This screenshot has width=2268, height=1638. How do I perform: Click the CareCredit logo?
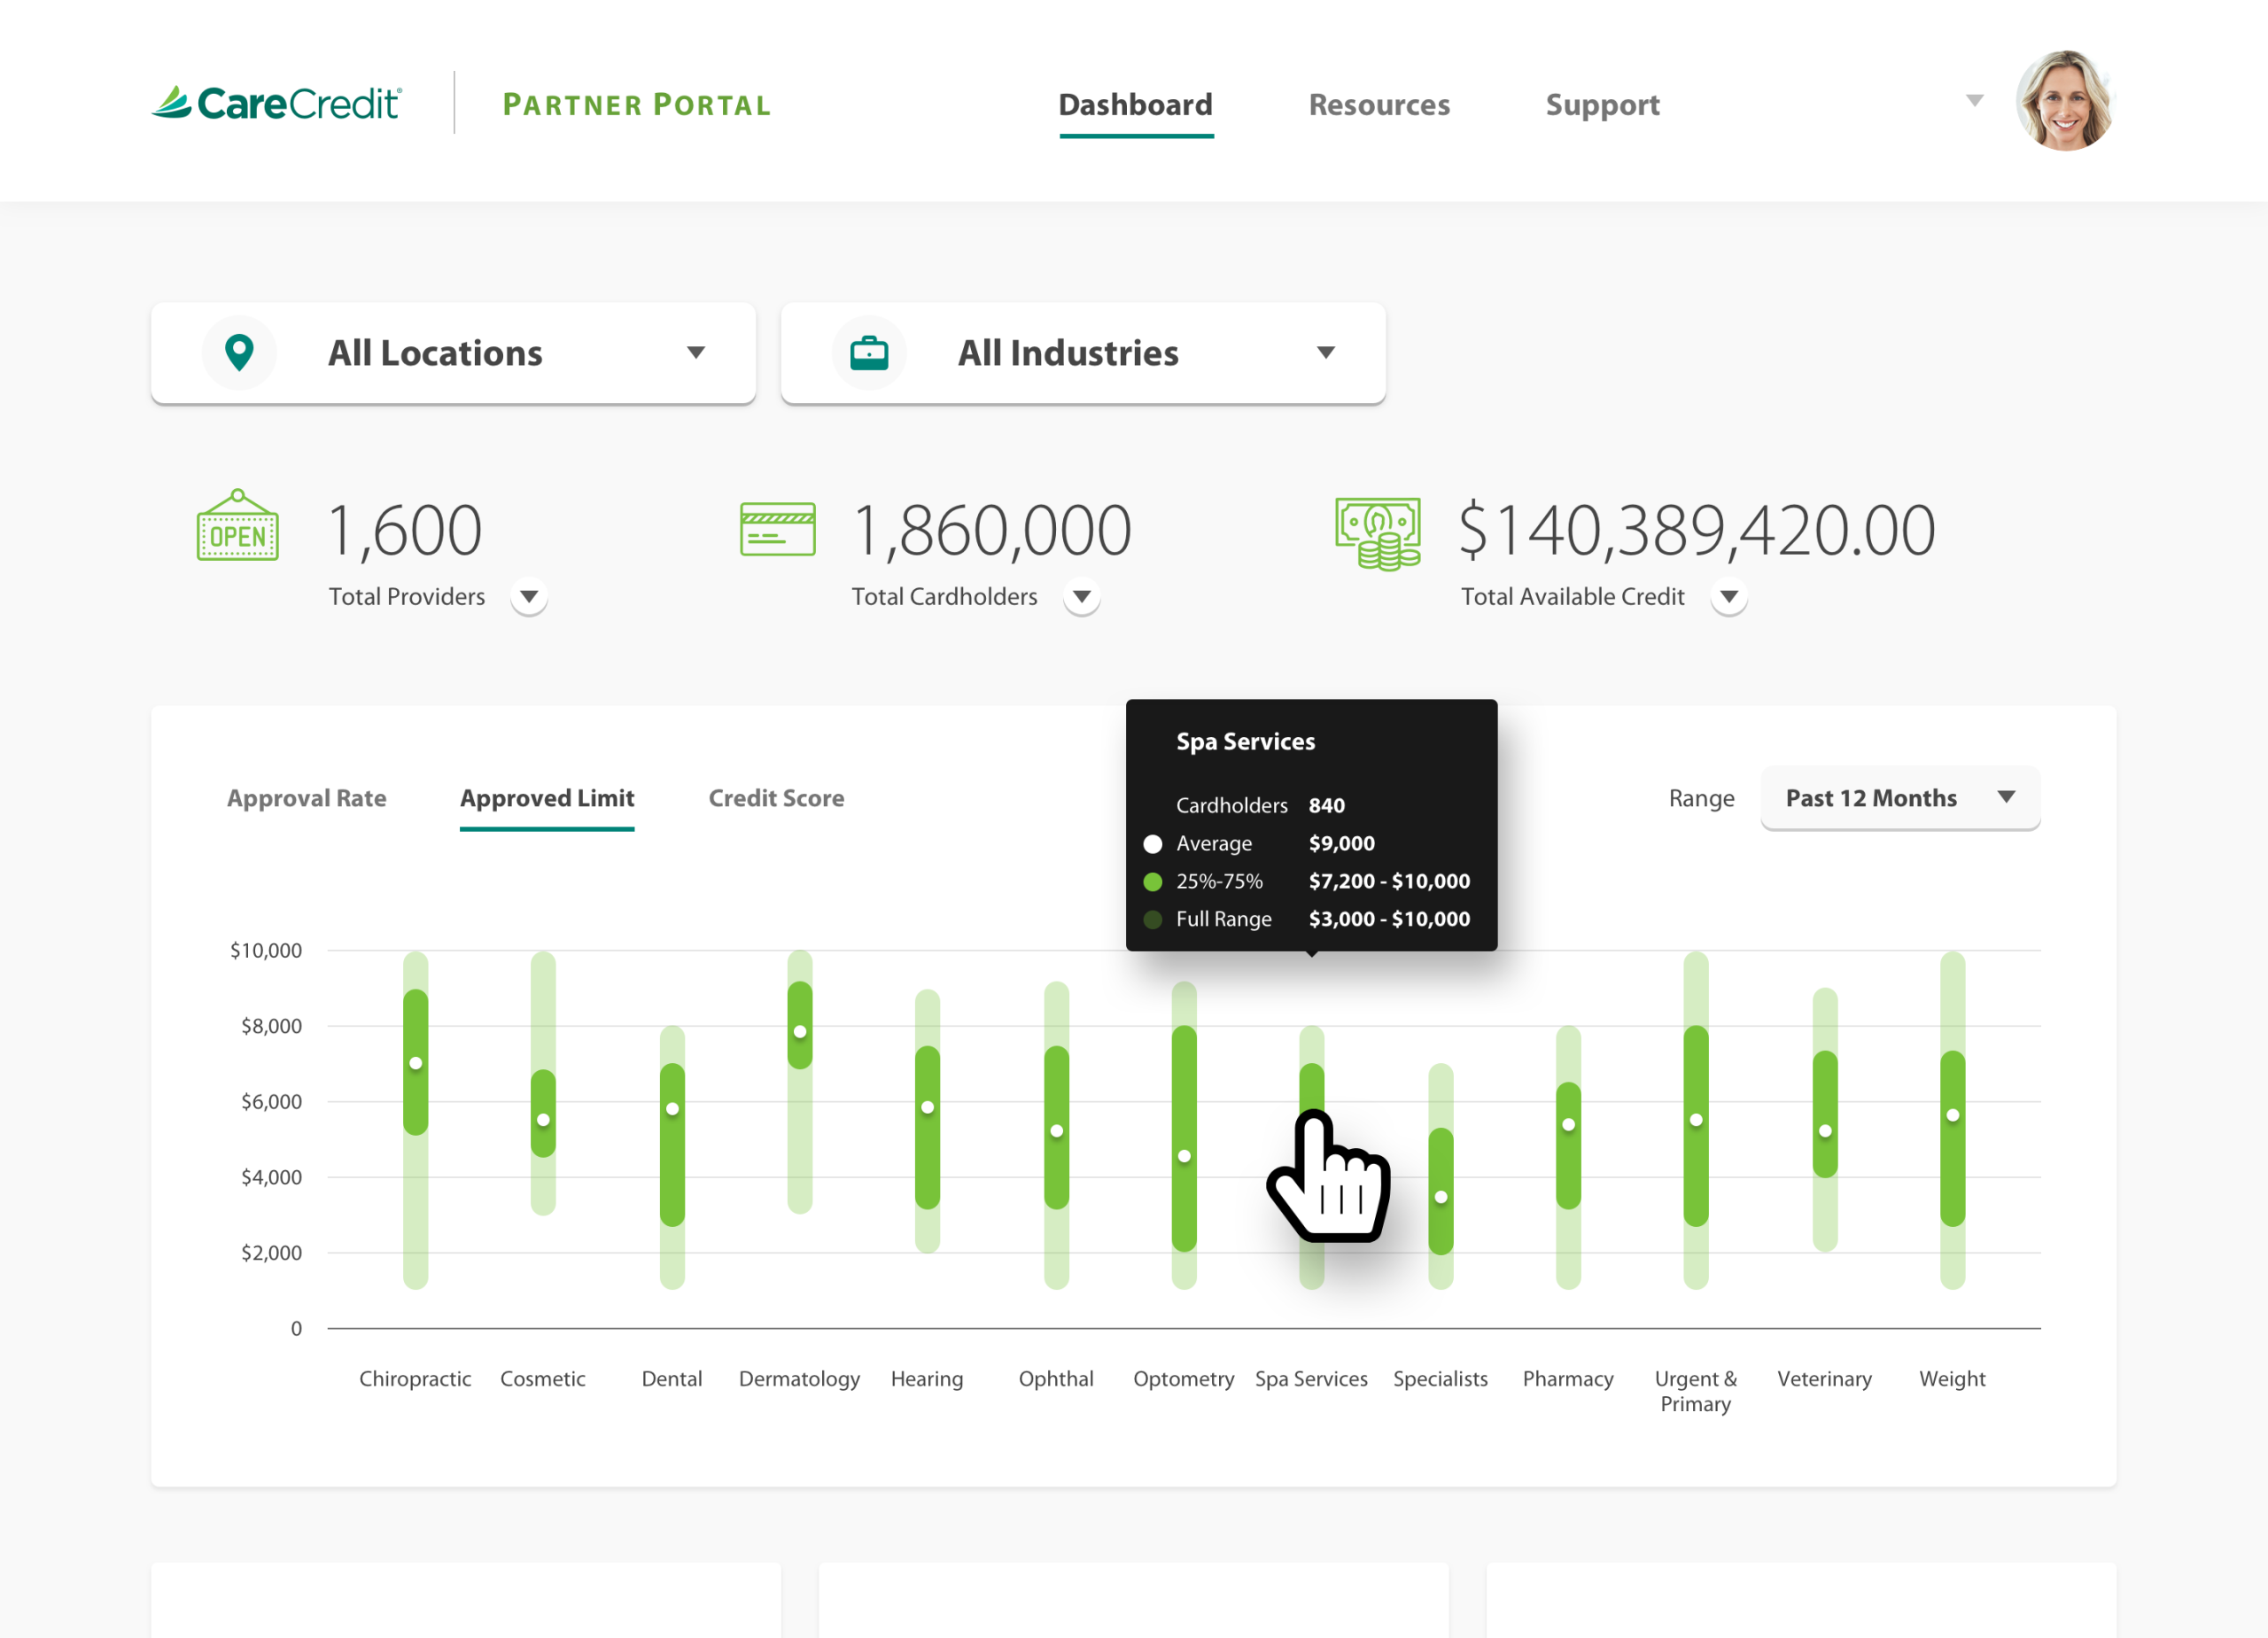[277, 103]
